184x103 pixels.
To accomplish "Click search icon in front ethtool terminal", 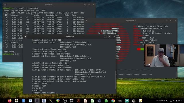I will [x=106, y=37].
